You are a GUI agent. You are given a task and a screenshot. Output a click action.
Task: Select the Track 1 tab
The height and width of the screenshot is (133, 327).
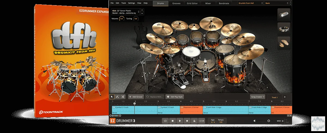pyautogui.click(x=274, y=97)
